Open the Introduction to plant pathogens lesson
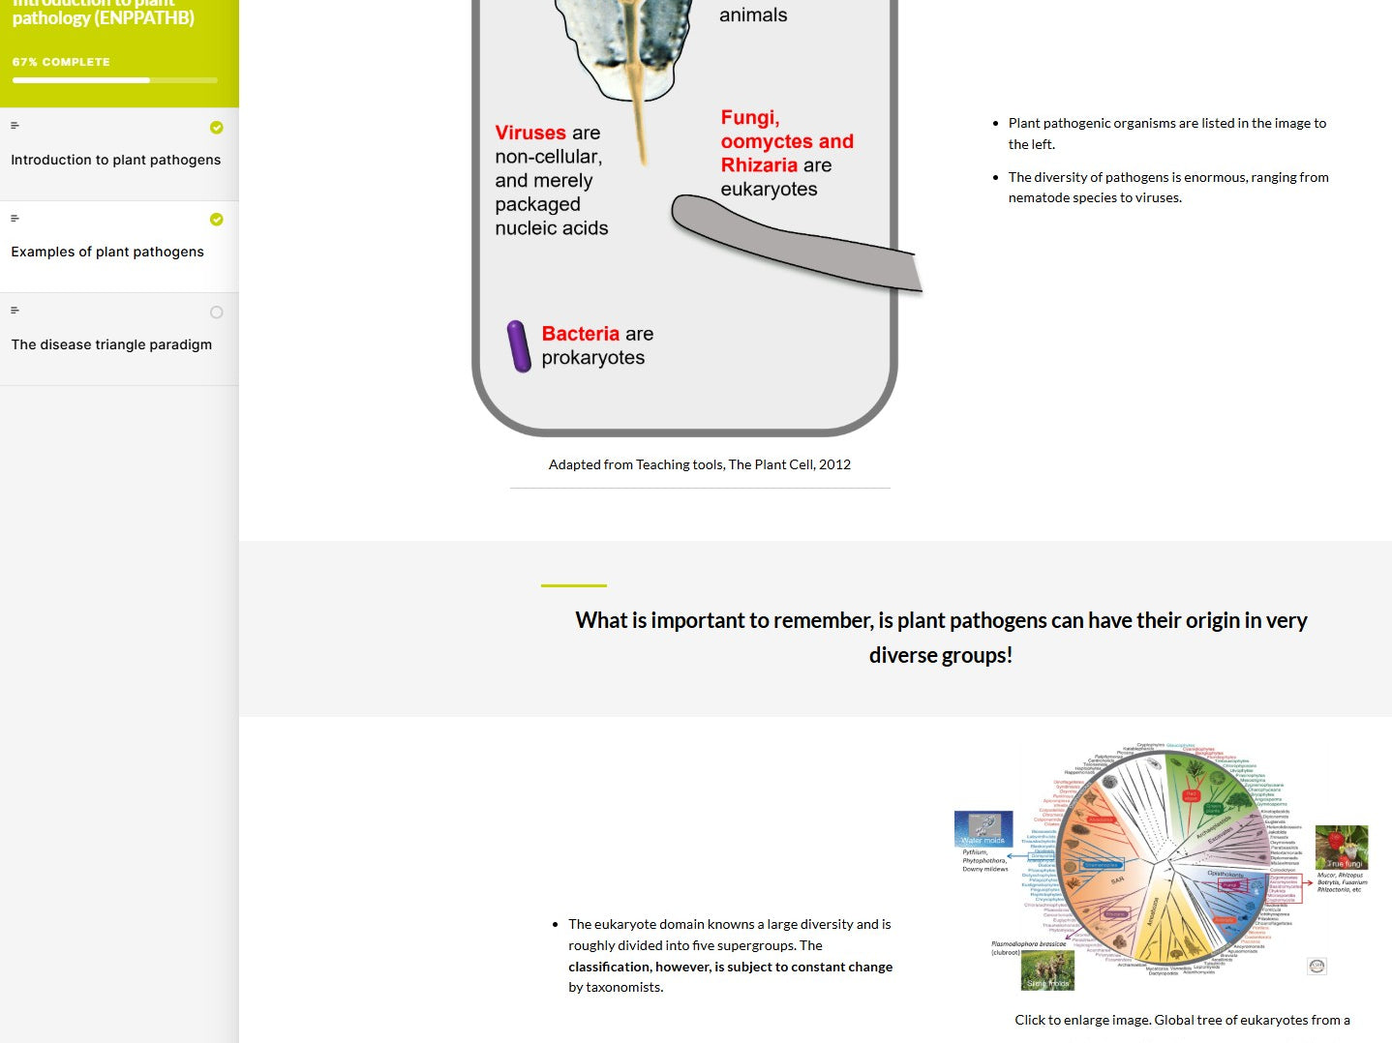The image size is (1392, 1043). [x=116, y=160]
